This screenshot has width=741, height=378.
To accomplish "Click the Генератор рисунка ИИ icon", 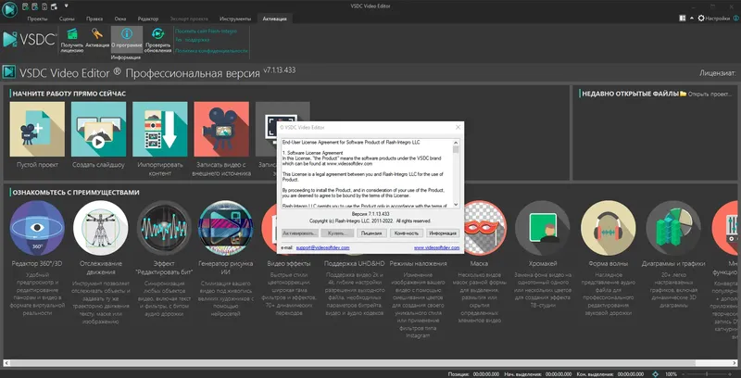I will point(226,228).
